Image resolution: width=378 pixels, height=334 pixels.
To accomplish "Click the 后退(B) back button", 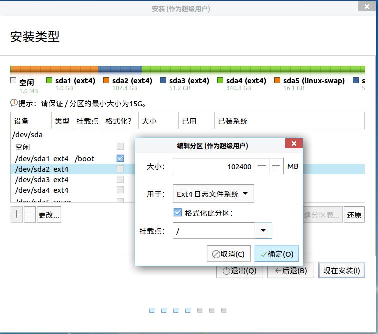I will click(x=291, y=270).
